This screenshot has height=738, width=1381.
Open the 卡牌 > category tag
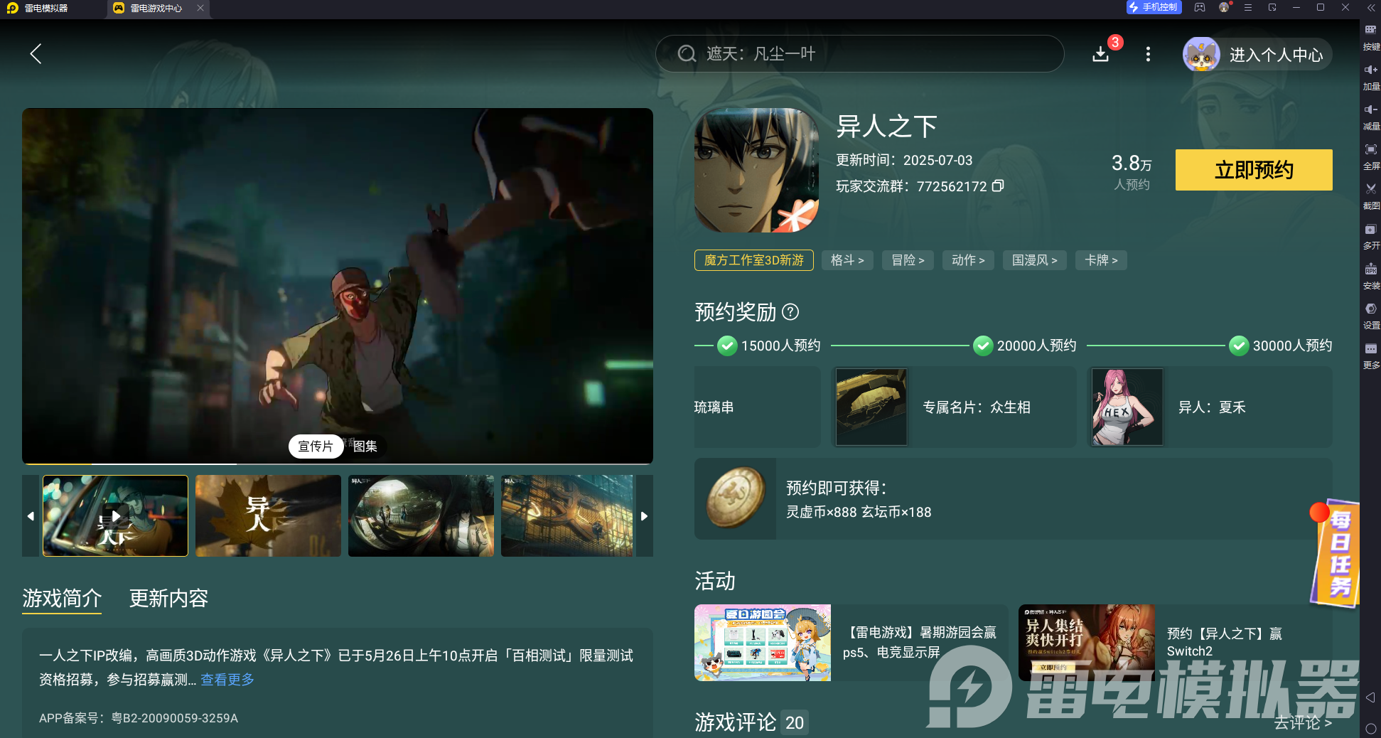pos(1101,260)
